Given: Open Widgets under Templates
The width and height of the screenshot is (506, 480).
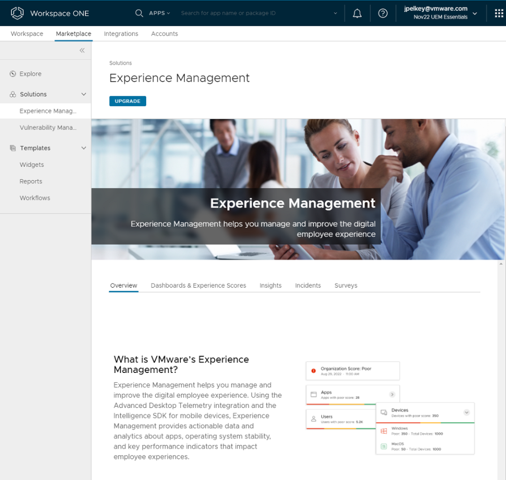Looking at the screenshot, I should (x=32, y=165).
